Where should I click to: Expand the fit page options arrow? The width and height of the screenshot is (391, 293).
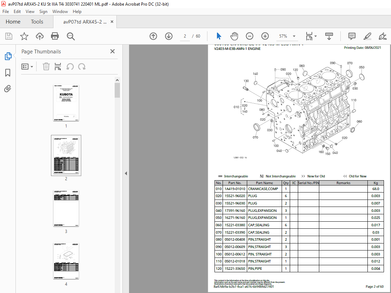316,36
